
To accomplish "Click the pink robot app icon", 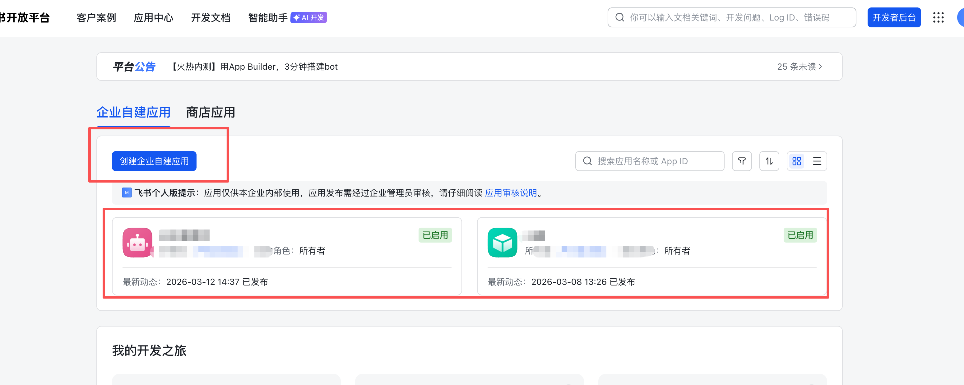I will tap(137, 243).
